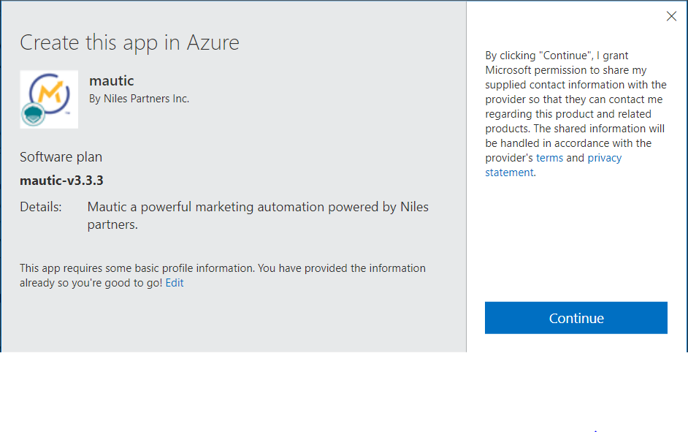Click the orange M in Mautic logo
Viewport: 688px width, 432px height.
point(50,93)
